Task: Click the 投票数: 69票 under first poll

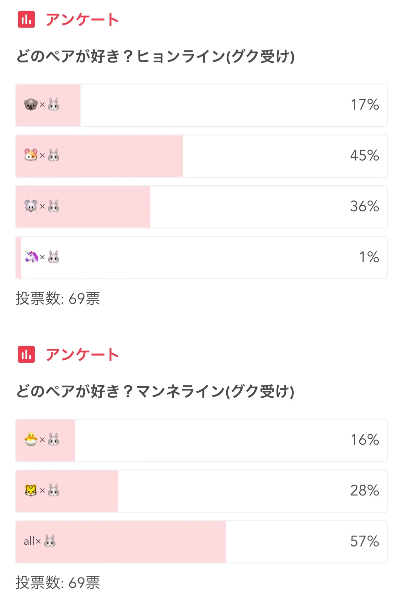Action: pyautogui.click(x=58, y=298)
